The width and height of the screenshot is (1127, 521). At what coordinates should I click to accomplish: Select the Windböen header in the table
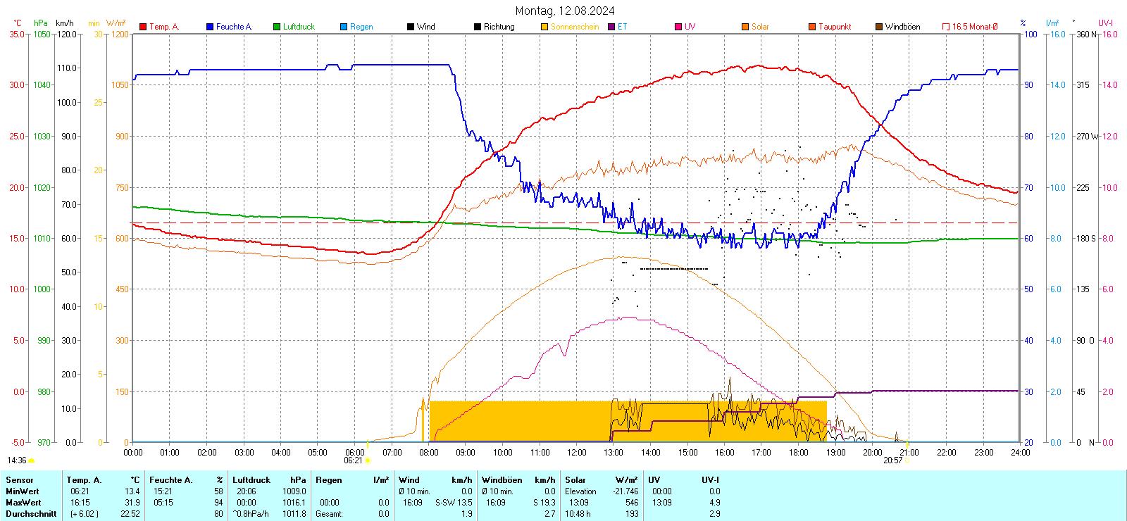point(502,480)
